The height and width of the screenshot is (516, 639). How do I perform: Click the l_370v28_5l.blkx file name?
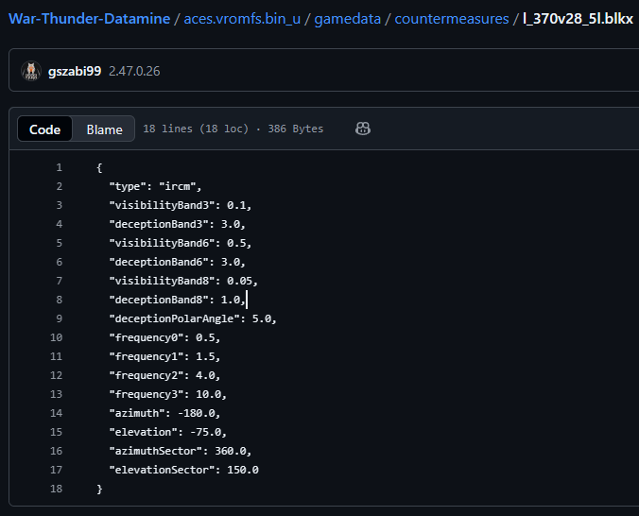[578, 19]
